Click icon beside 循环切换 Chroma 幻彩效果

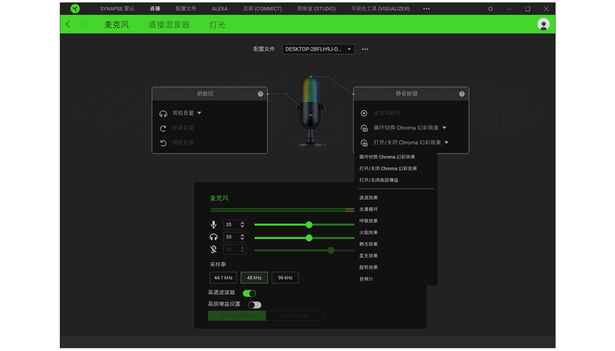(x=364, y=128)
